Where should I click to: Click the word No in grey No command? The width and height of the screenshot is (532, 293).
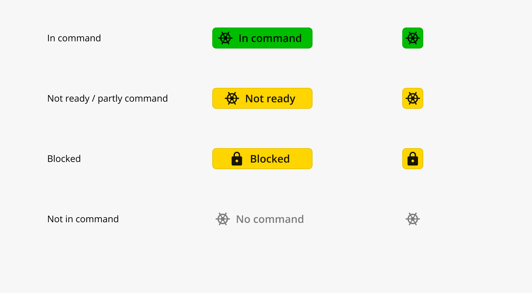pos(243,219)
